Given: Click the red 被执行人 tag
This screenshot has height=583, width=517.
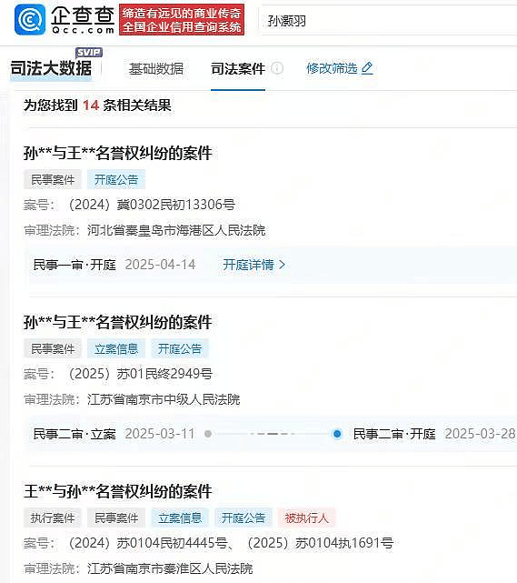Looking at the screenshot, I should tap(307, 518).
